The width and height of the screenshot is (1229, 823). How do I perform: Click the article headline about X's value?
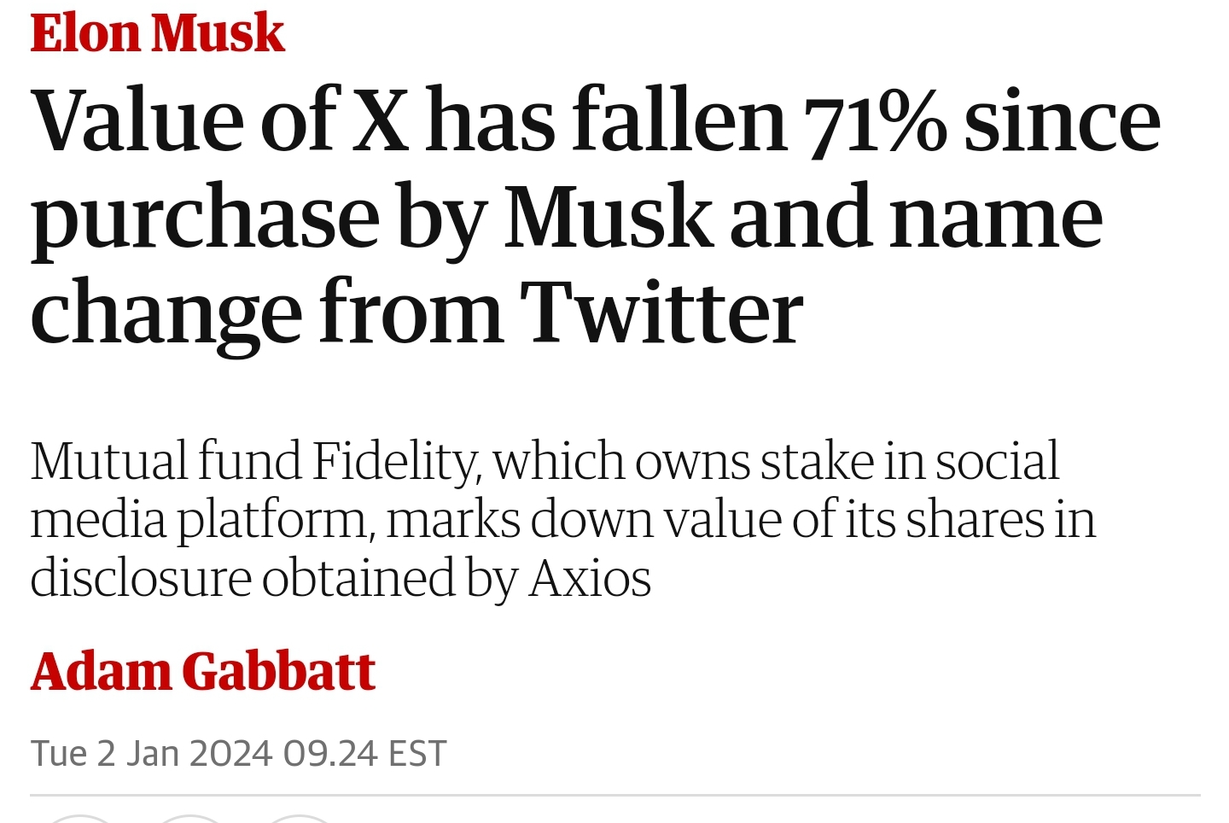coord(596,216)
